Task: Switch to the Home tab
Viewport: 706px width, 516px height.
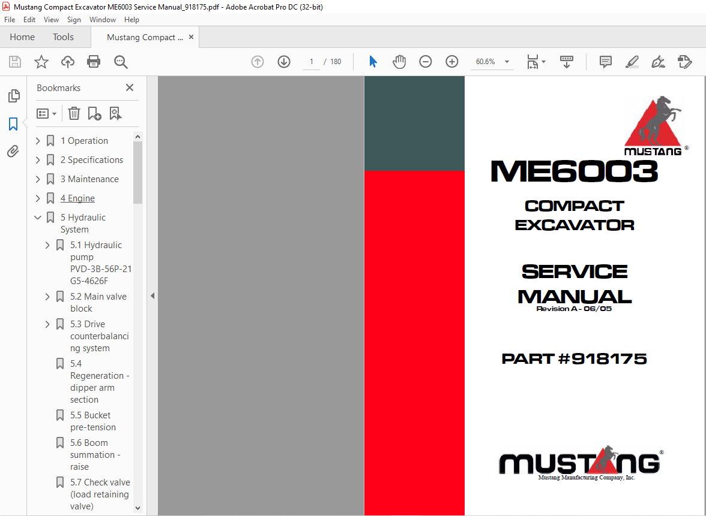Action: click(x=22, y=37)
